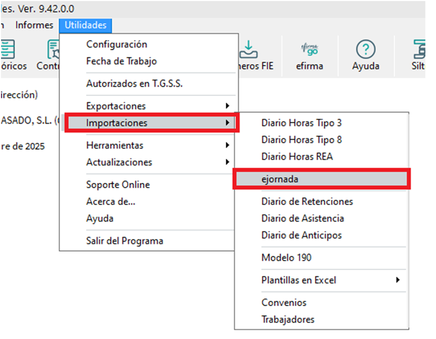Expand the Exportaciones submenu arrow
Viewport: 436px width, 339px height.
227,106
